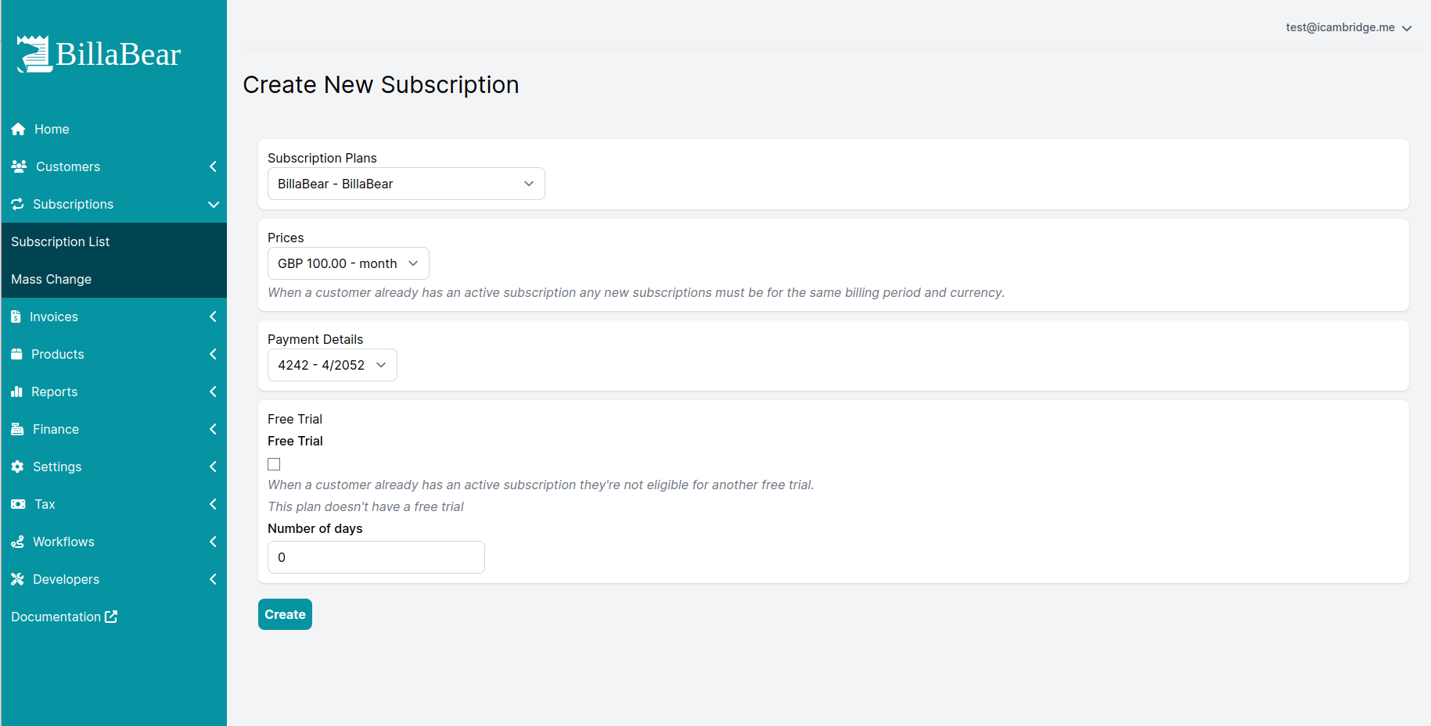Expand the Finance menu chevron

pyautogui.click(x=213, y=429)
